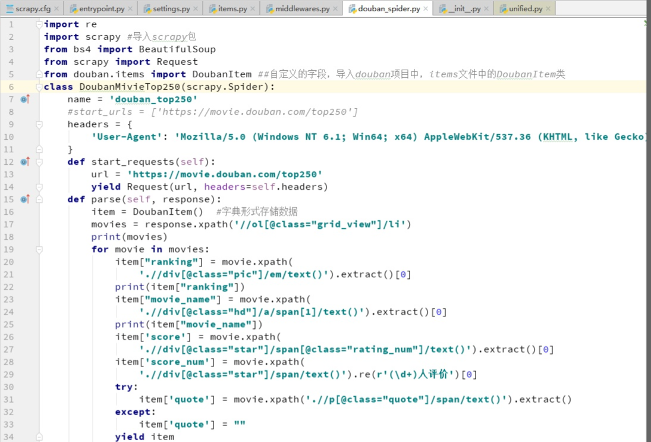Switch to the scrapy.cfg tab
The height and width of the screenshot is (442, 651).
click(x=32, y=8)
